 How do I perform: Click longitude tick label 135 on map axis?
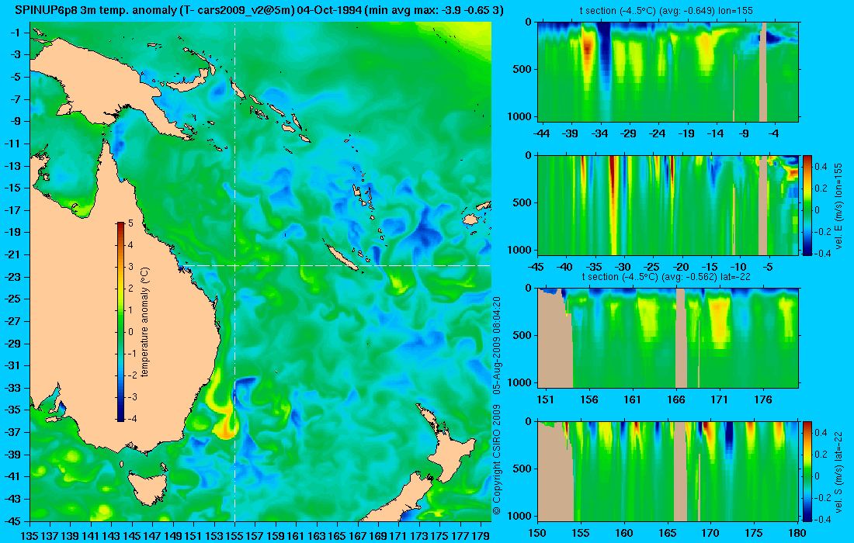[x=30, y=536]
